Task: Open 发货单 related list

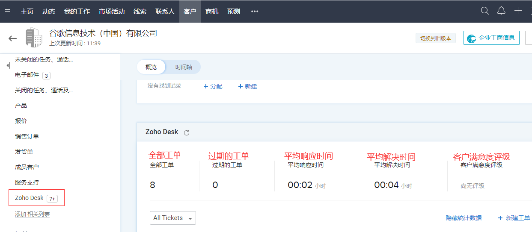Action: (x=24, y=152)
